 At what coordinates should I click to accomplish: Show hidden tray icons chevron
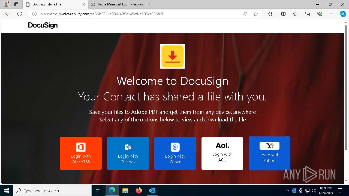(288, 191)
